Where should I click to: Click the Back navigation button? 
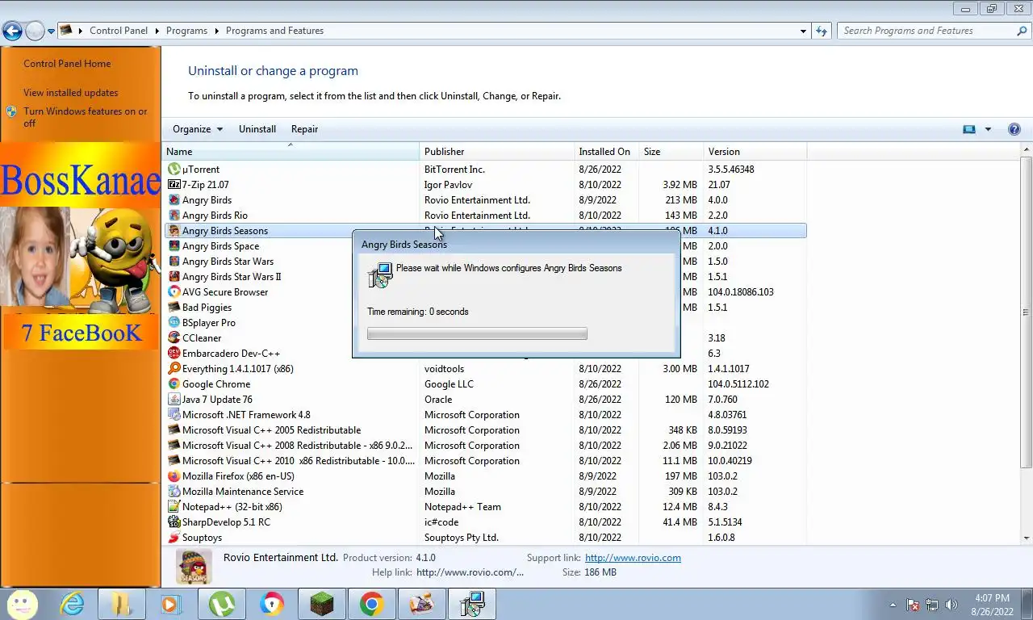tap(12, 31)
